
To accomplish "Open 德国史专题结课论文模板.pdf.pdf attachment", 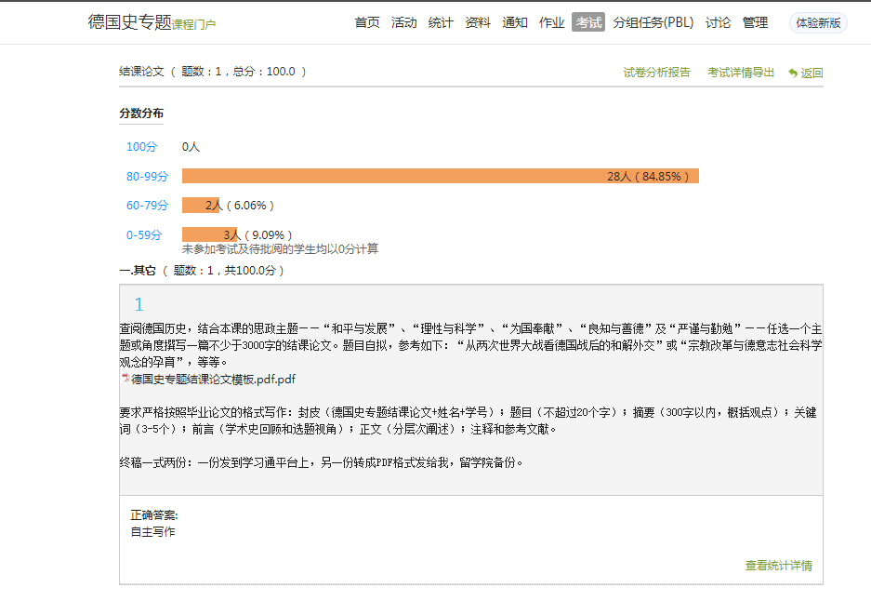I will pyautogui.click(x=213, y=380).
